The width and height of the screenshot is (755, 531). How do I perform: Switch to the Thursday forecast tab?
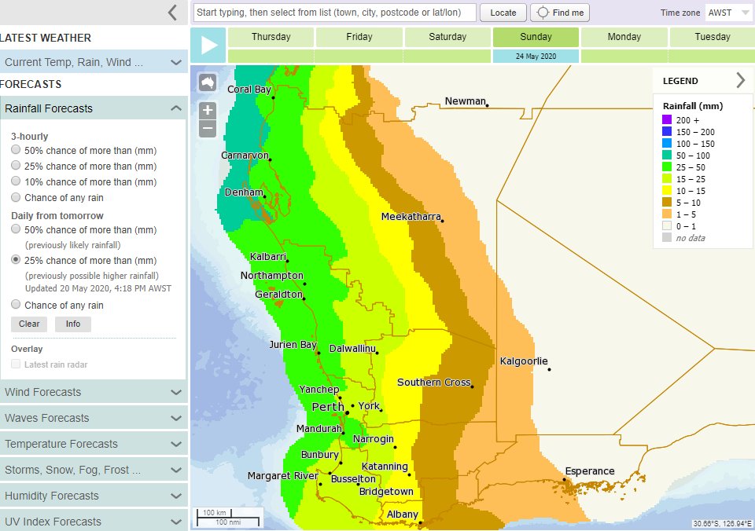point(271,37)
